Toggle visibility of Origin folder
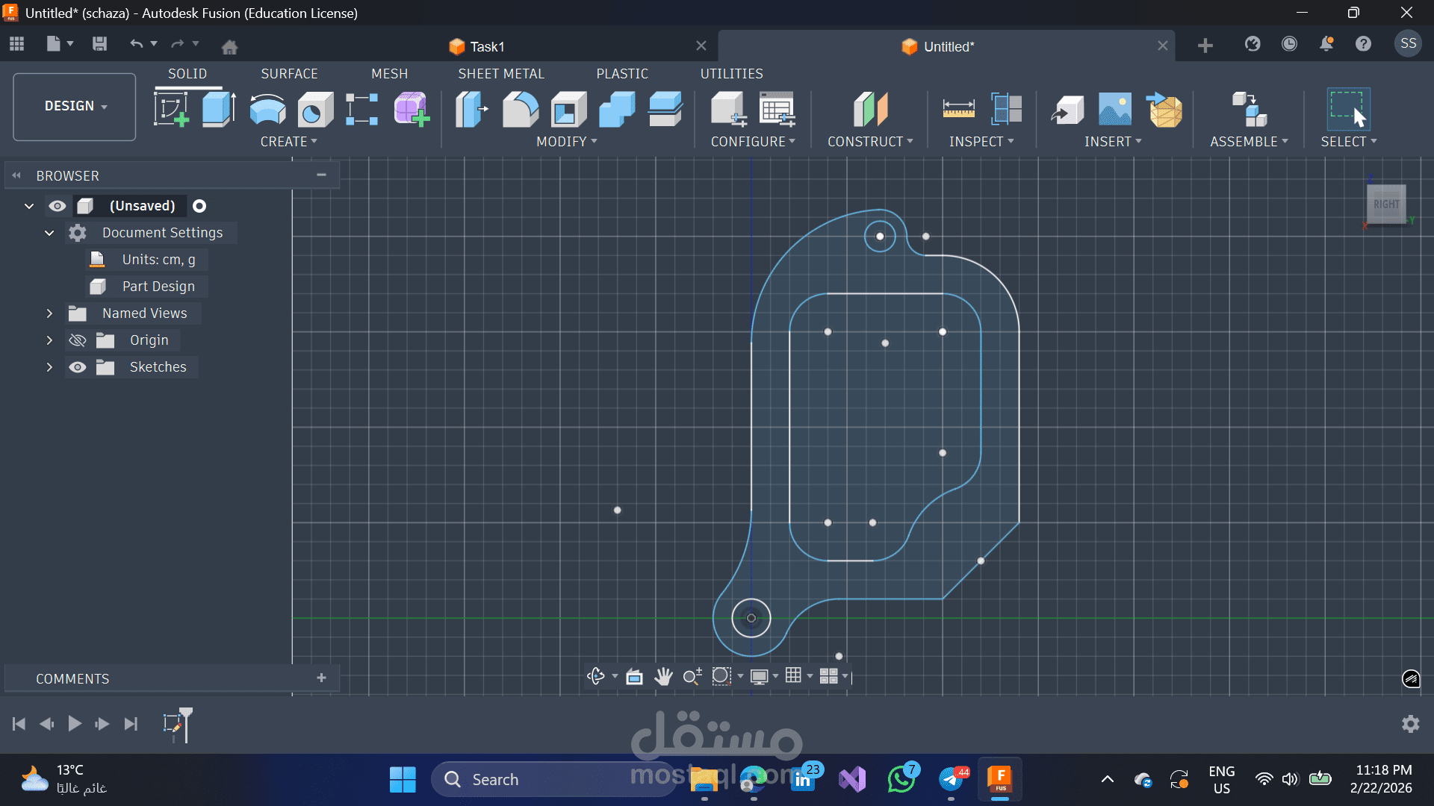The height and width of the screenshot is (806, 1434). [78, 340]
